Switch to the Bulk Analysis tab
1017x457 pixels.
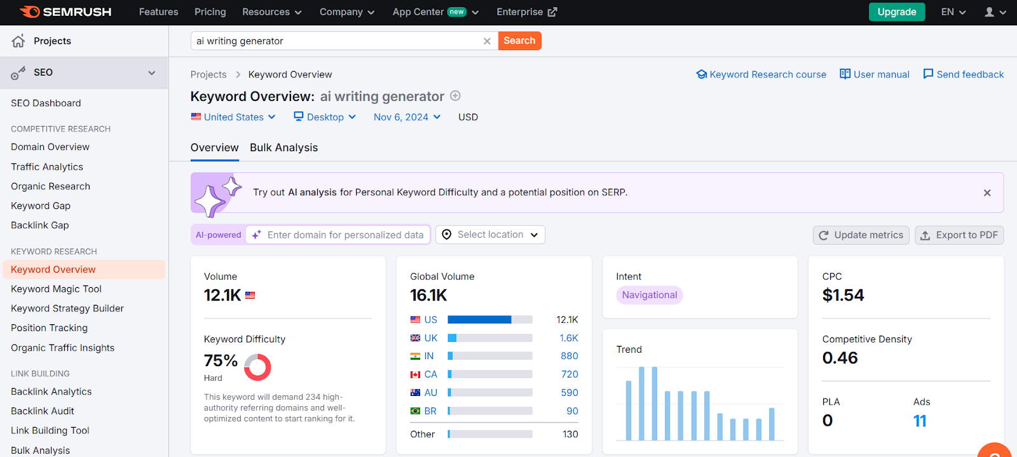coord(283,147)
